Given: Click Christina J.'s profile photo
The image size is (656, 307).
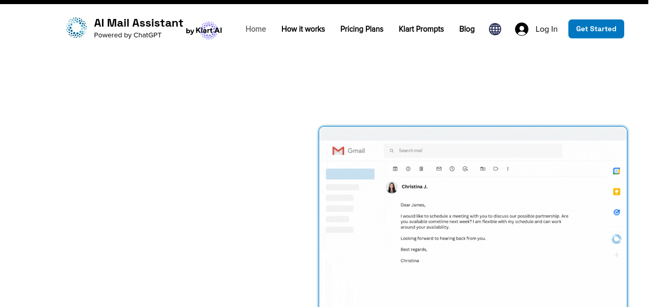Looking at the screenshot, I should [x=392, y=187].
